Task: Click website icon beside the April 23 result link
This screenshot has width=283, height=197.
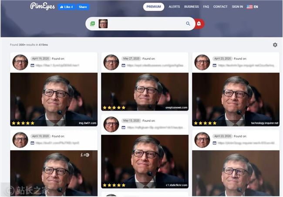Action: click(x=214, y=65)
